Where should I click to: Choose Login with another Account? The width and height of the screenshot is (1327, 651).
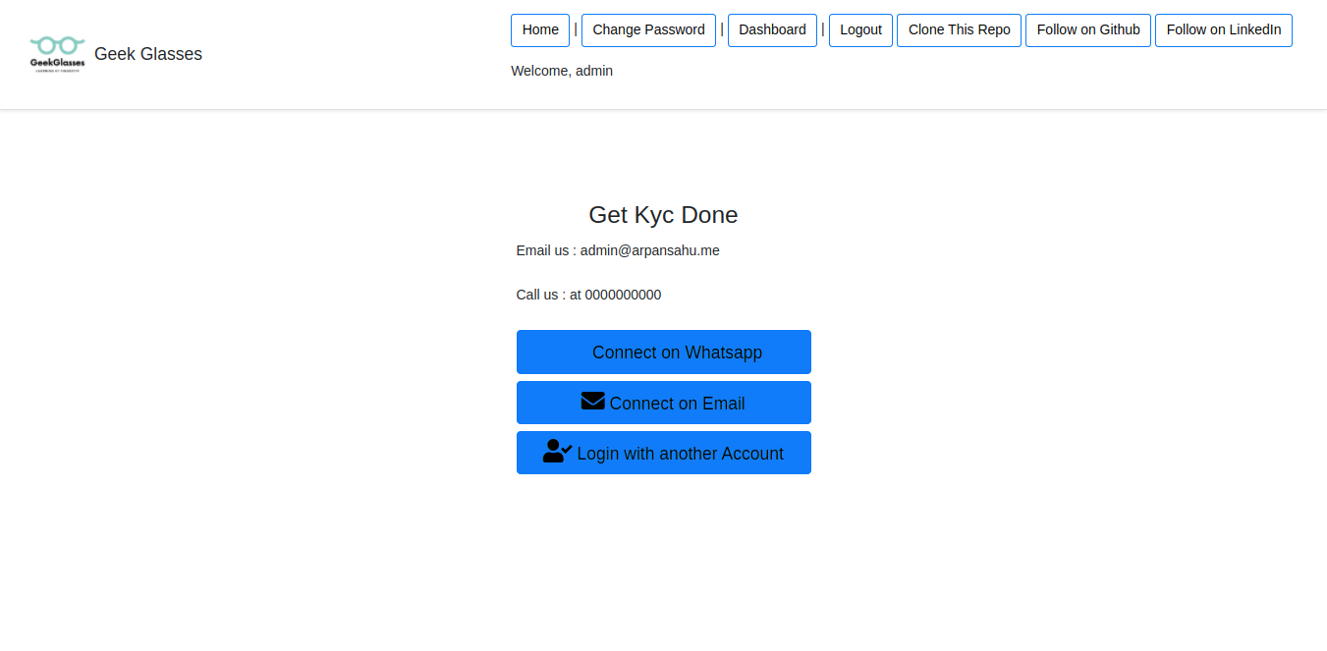680,454
